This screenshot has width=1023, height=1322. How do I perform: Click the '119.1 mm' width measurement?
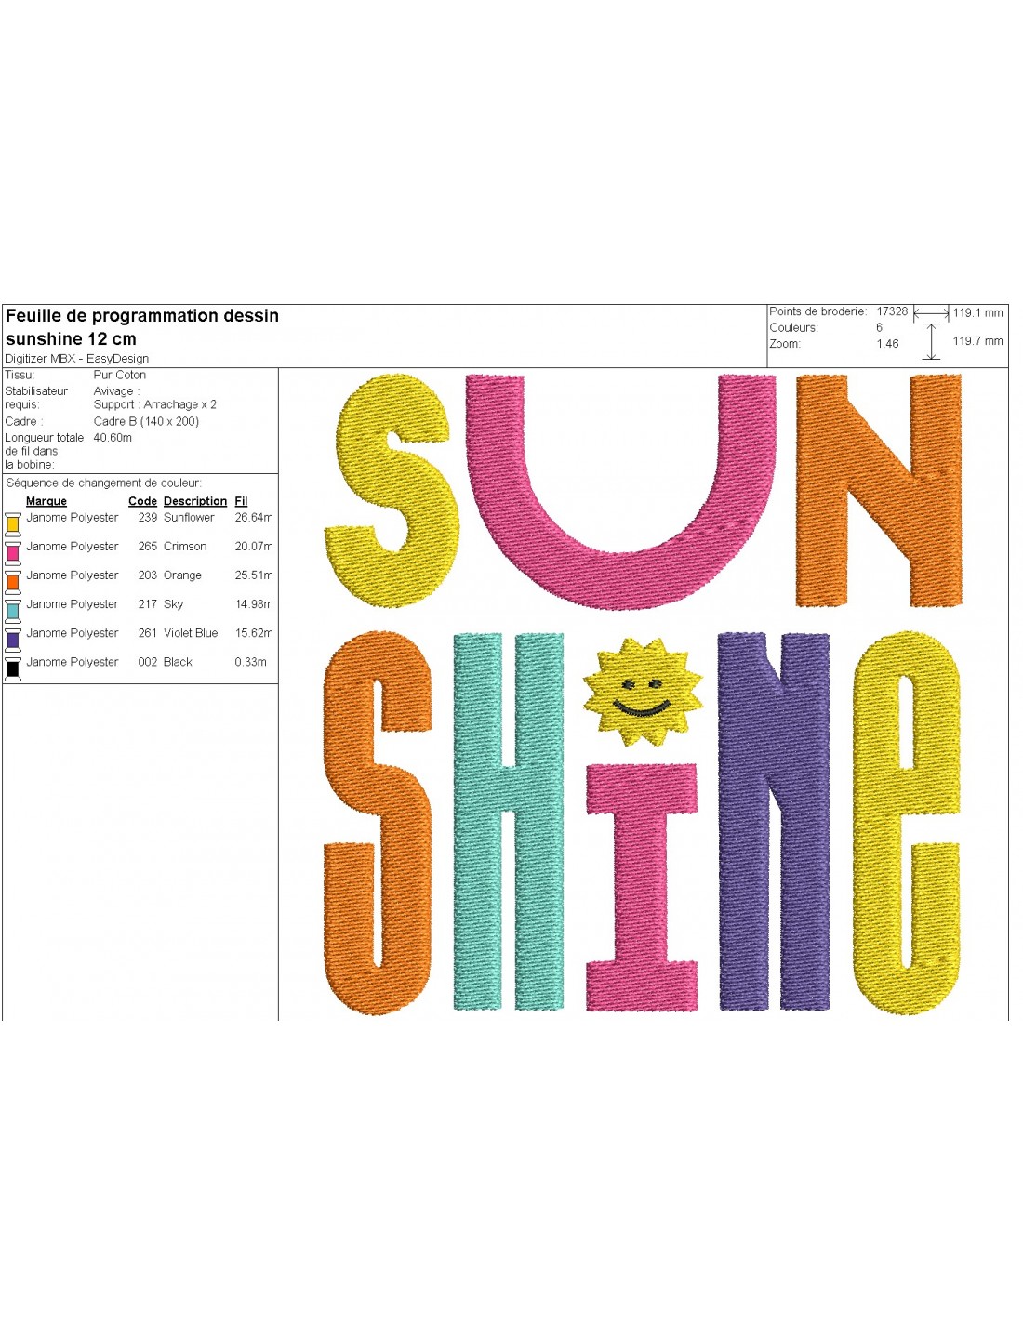[x=977, y=313]
